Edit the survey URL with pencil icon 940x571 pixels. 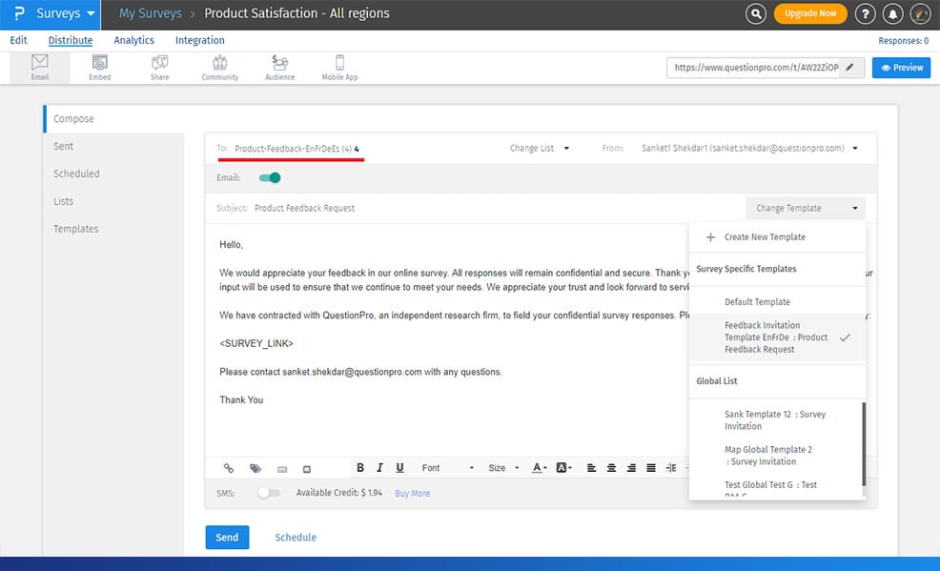pos(849,68)
